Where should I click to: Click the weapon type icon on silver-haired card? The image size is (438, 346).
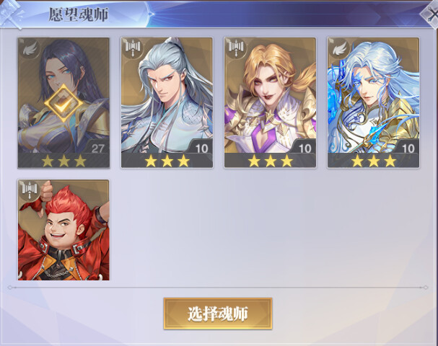[x=133, y=48]
